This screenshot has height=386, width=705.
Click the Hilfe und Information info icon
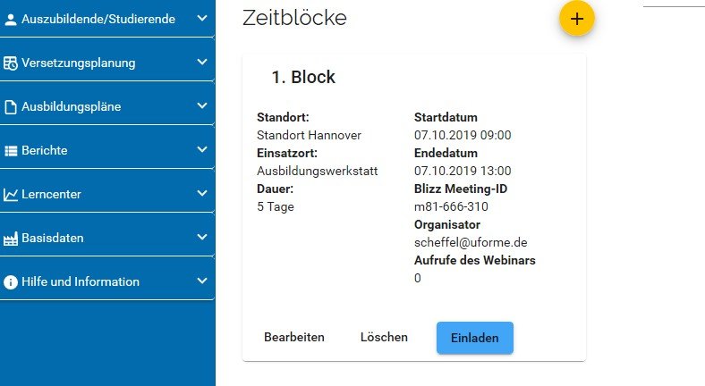(11, 282)
